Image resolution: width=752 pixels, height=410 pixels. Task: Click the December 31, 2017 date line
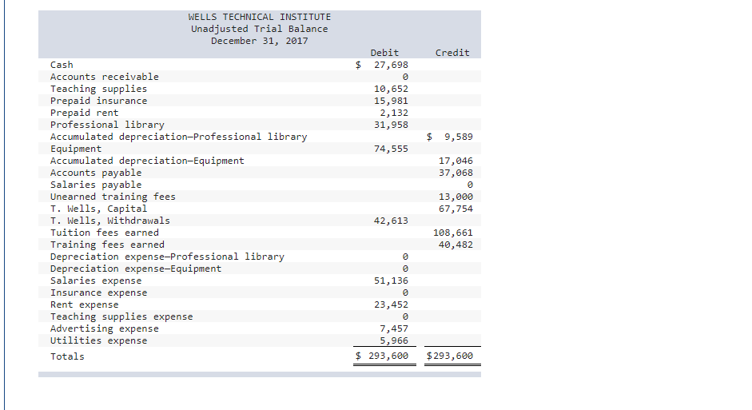260,41
